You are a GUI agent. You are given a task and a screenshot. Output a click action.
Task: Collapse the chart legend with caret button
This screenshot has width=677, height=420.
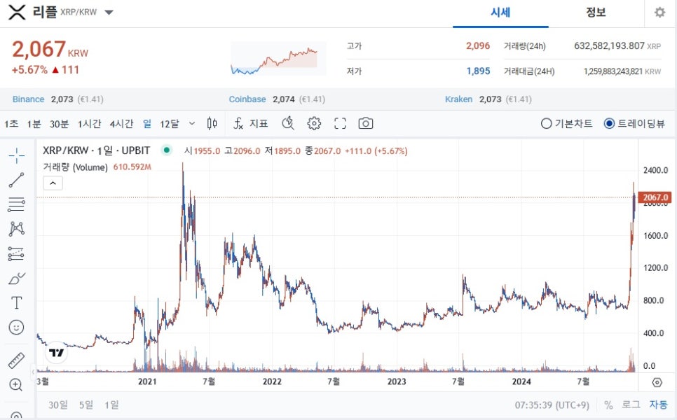coord(53,183)
